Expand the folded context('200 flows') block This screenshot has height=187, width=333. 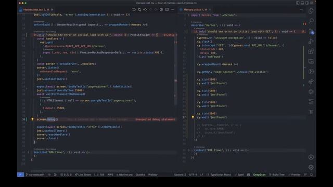pyautogui.click(x=189, y=150)
